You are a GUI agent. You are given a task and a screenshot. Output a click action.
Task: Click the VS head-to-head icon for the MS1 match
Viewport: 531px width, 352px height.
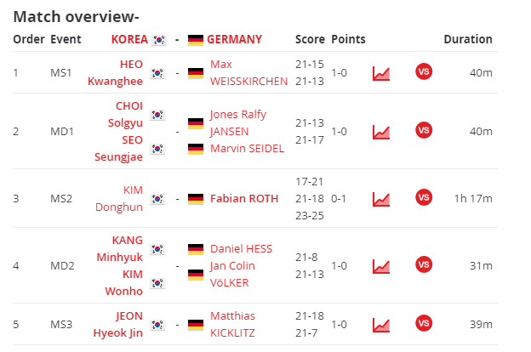[x=424, y=71]
